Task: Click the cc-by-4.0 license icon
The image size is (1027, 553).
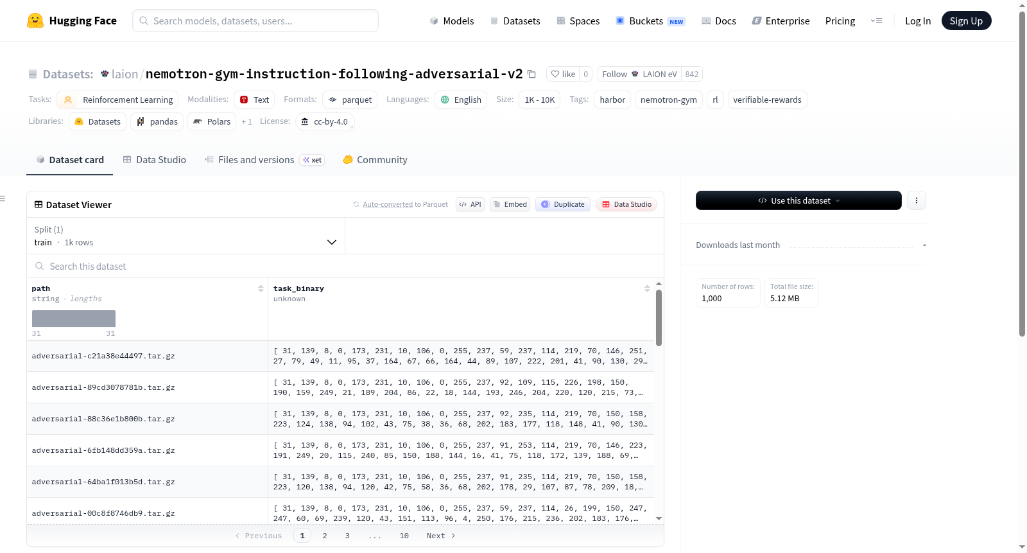Action: [x=305, y=121]
